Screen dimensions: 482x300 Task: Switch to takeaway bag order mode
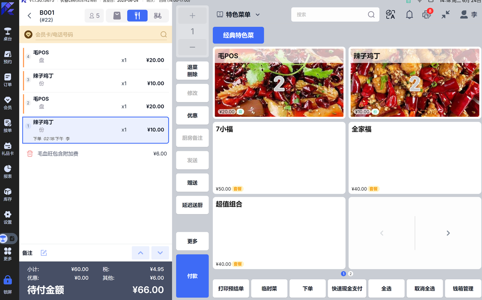tap(117, 15)
